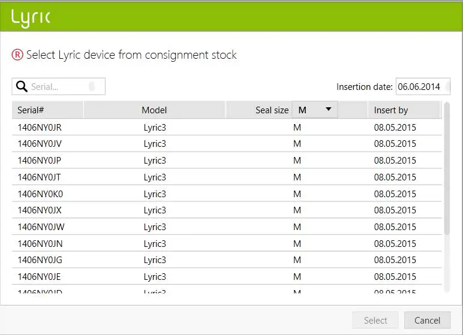Click seal size M in 1406NY0JE row
Screen dimensions: 463x335
(297, 277)
